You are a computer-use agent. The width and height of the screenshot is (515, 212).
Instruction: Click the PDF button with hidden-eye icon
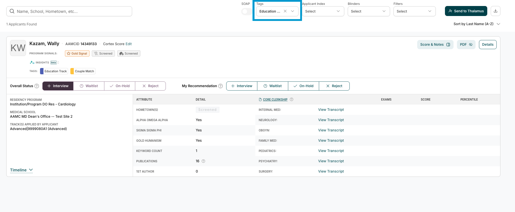click(x=466, y=45)
